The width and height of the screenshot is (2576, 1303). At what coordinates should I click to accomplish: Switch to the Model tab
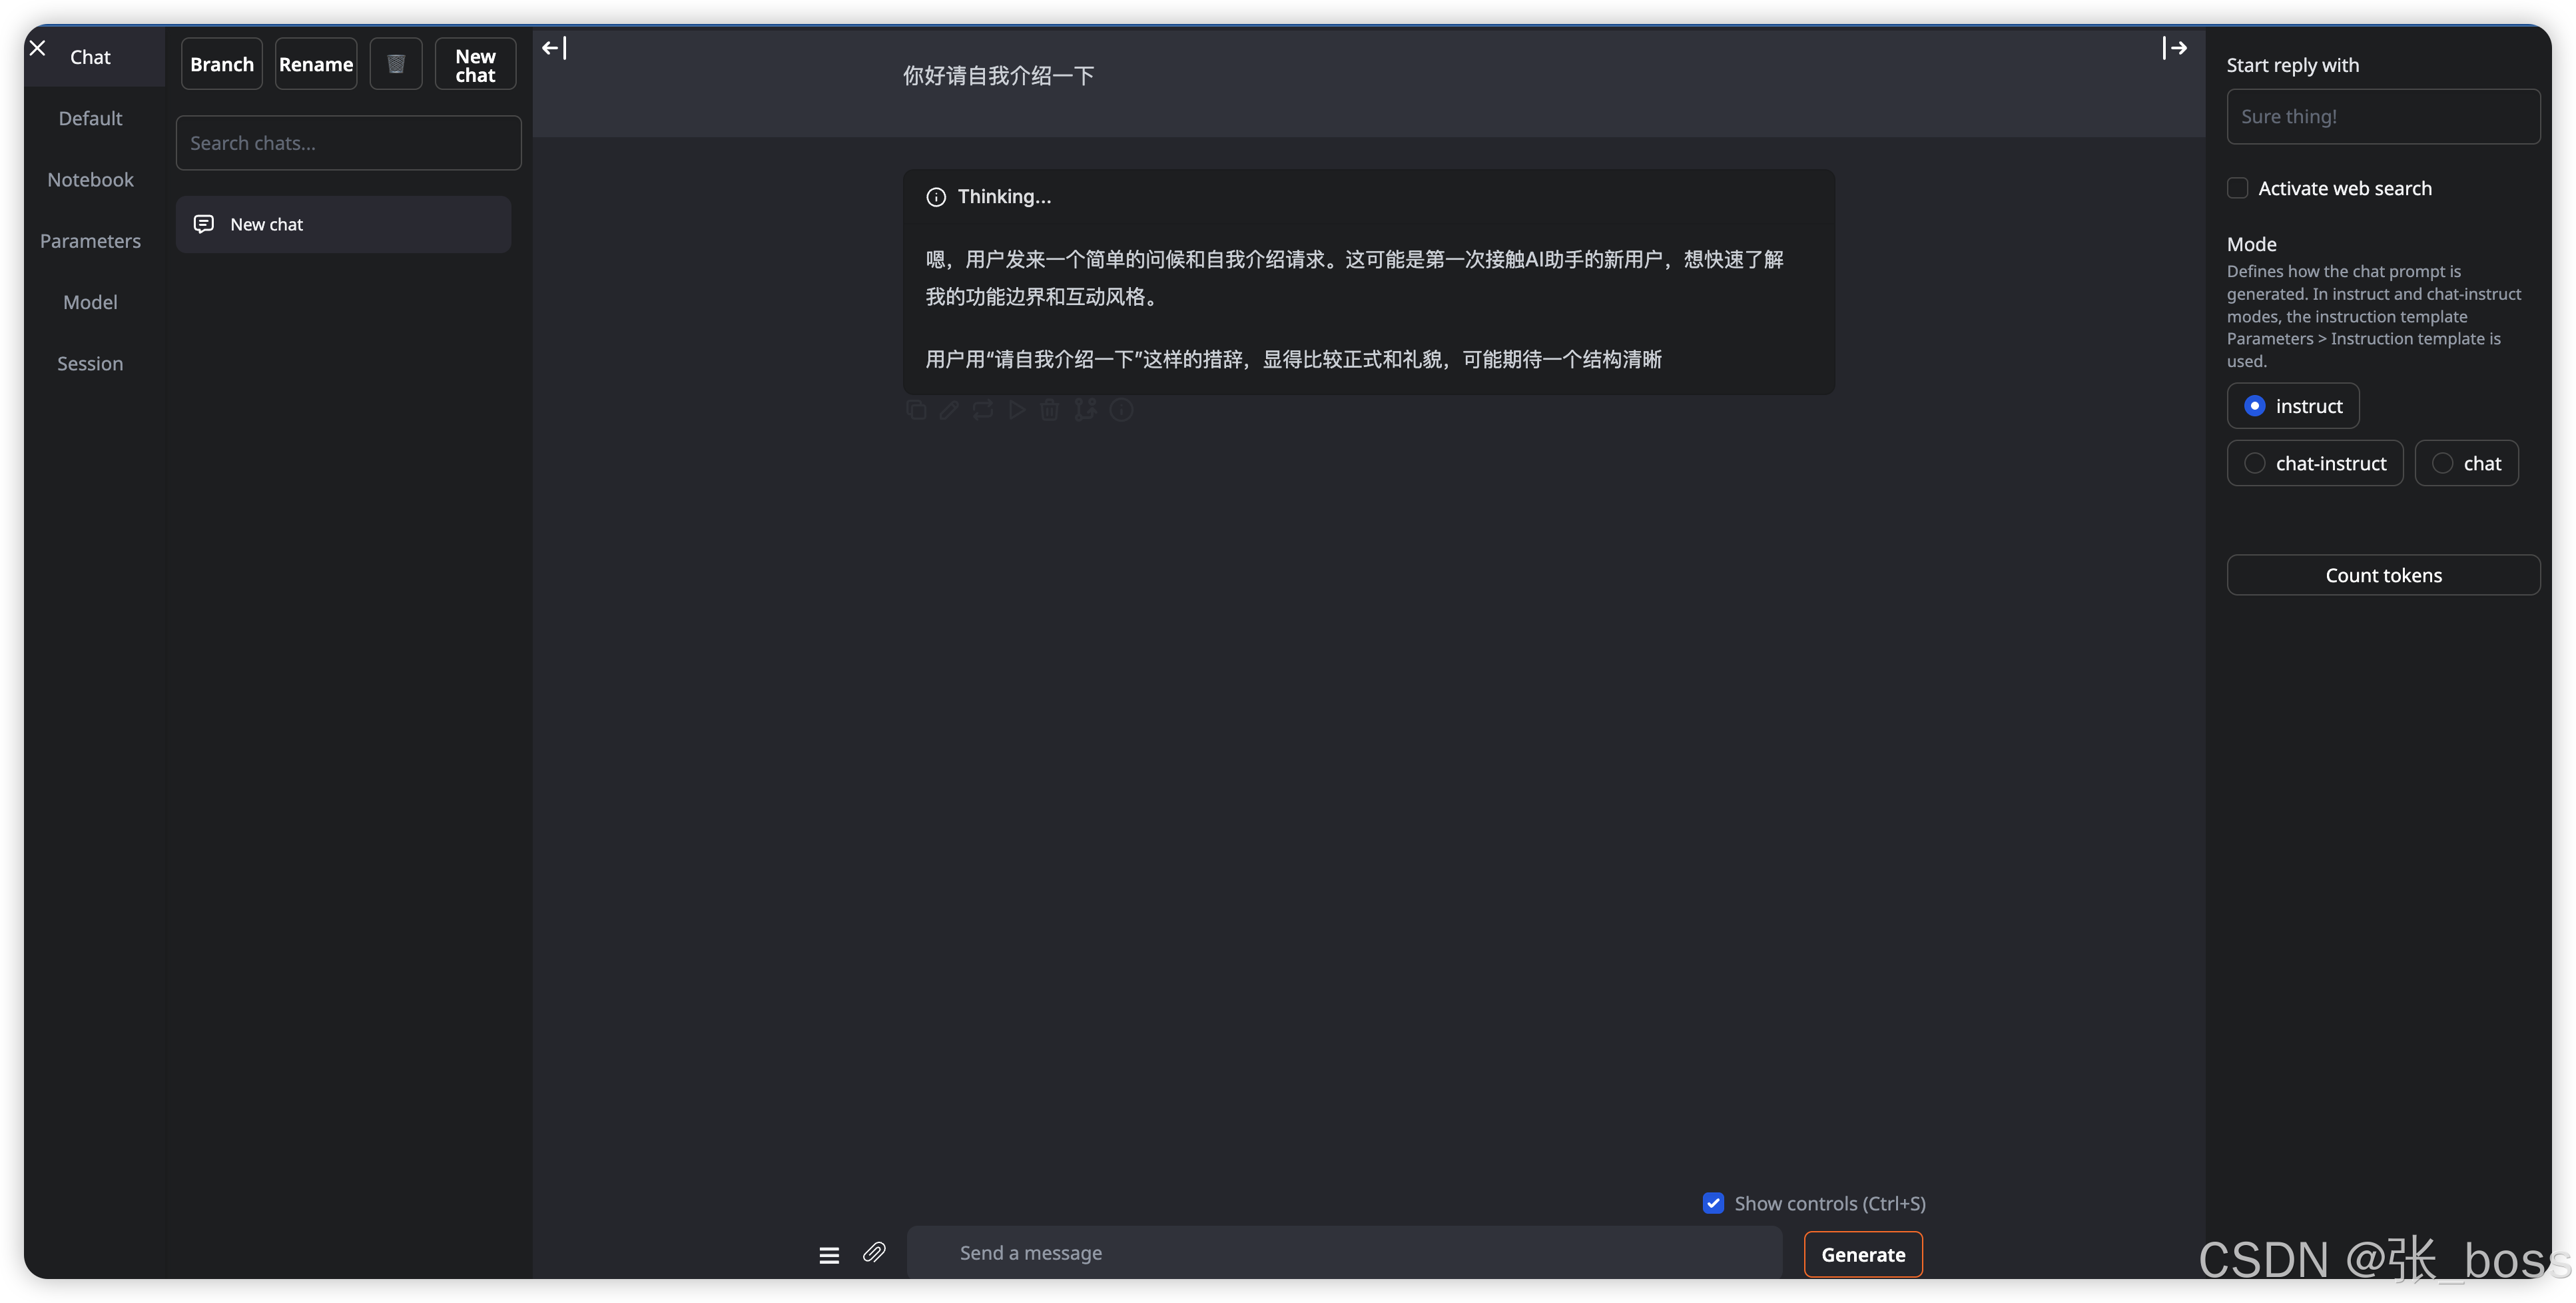pos(90,302)
